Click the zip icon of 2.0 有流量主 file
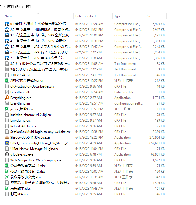Viewport: 196px width, 205px height. (7, 29)
